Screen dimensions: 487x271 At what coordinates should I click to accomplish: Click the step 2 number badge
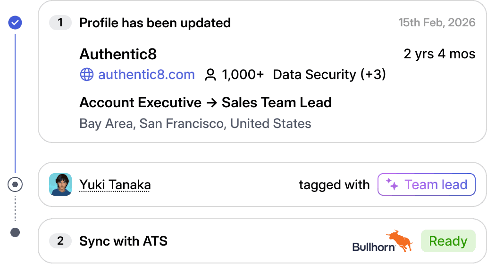(60, 241)
